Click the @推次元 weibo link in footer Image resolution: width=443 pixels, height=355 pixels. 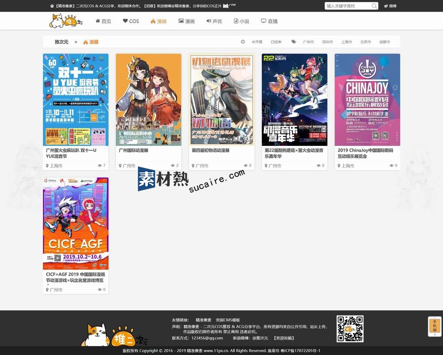point(260,338)
